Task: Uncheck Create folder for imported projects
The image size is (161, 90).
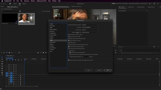Action: [69, 46]
